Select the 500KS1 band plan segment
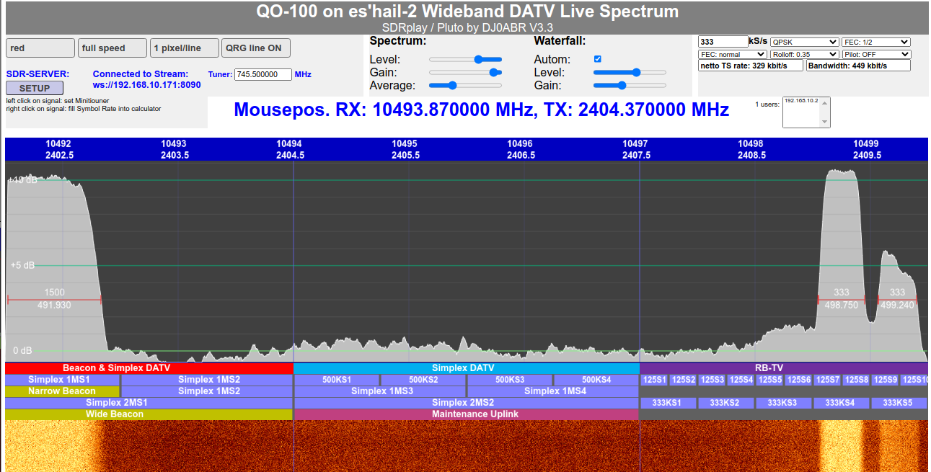The width and height of the screenshot is (931, 472). click(337, 380)
